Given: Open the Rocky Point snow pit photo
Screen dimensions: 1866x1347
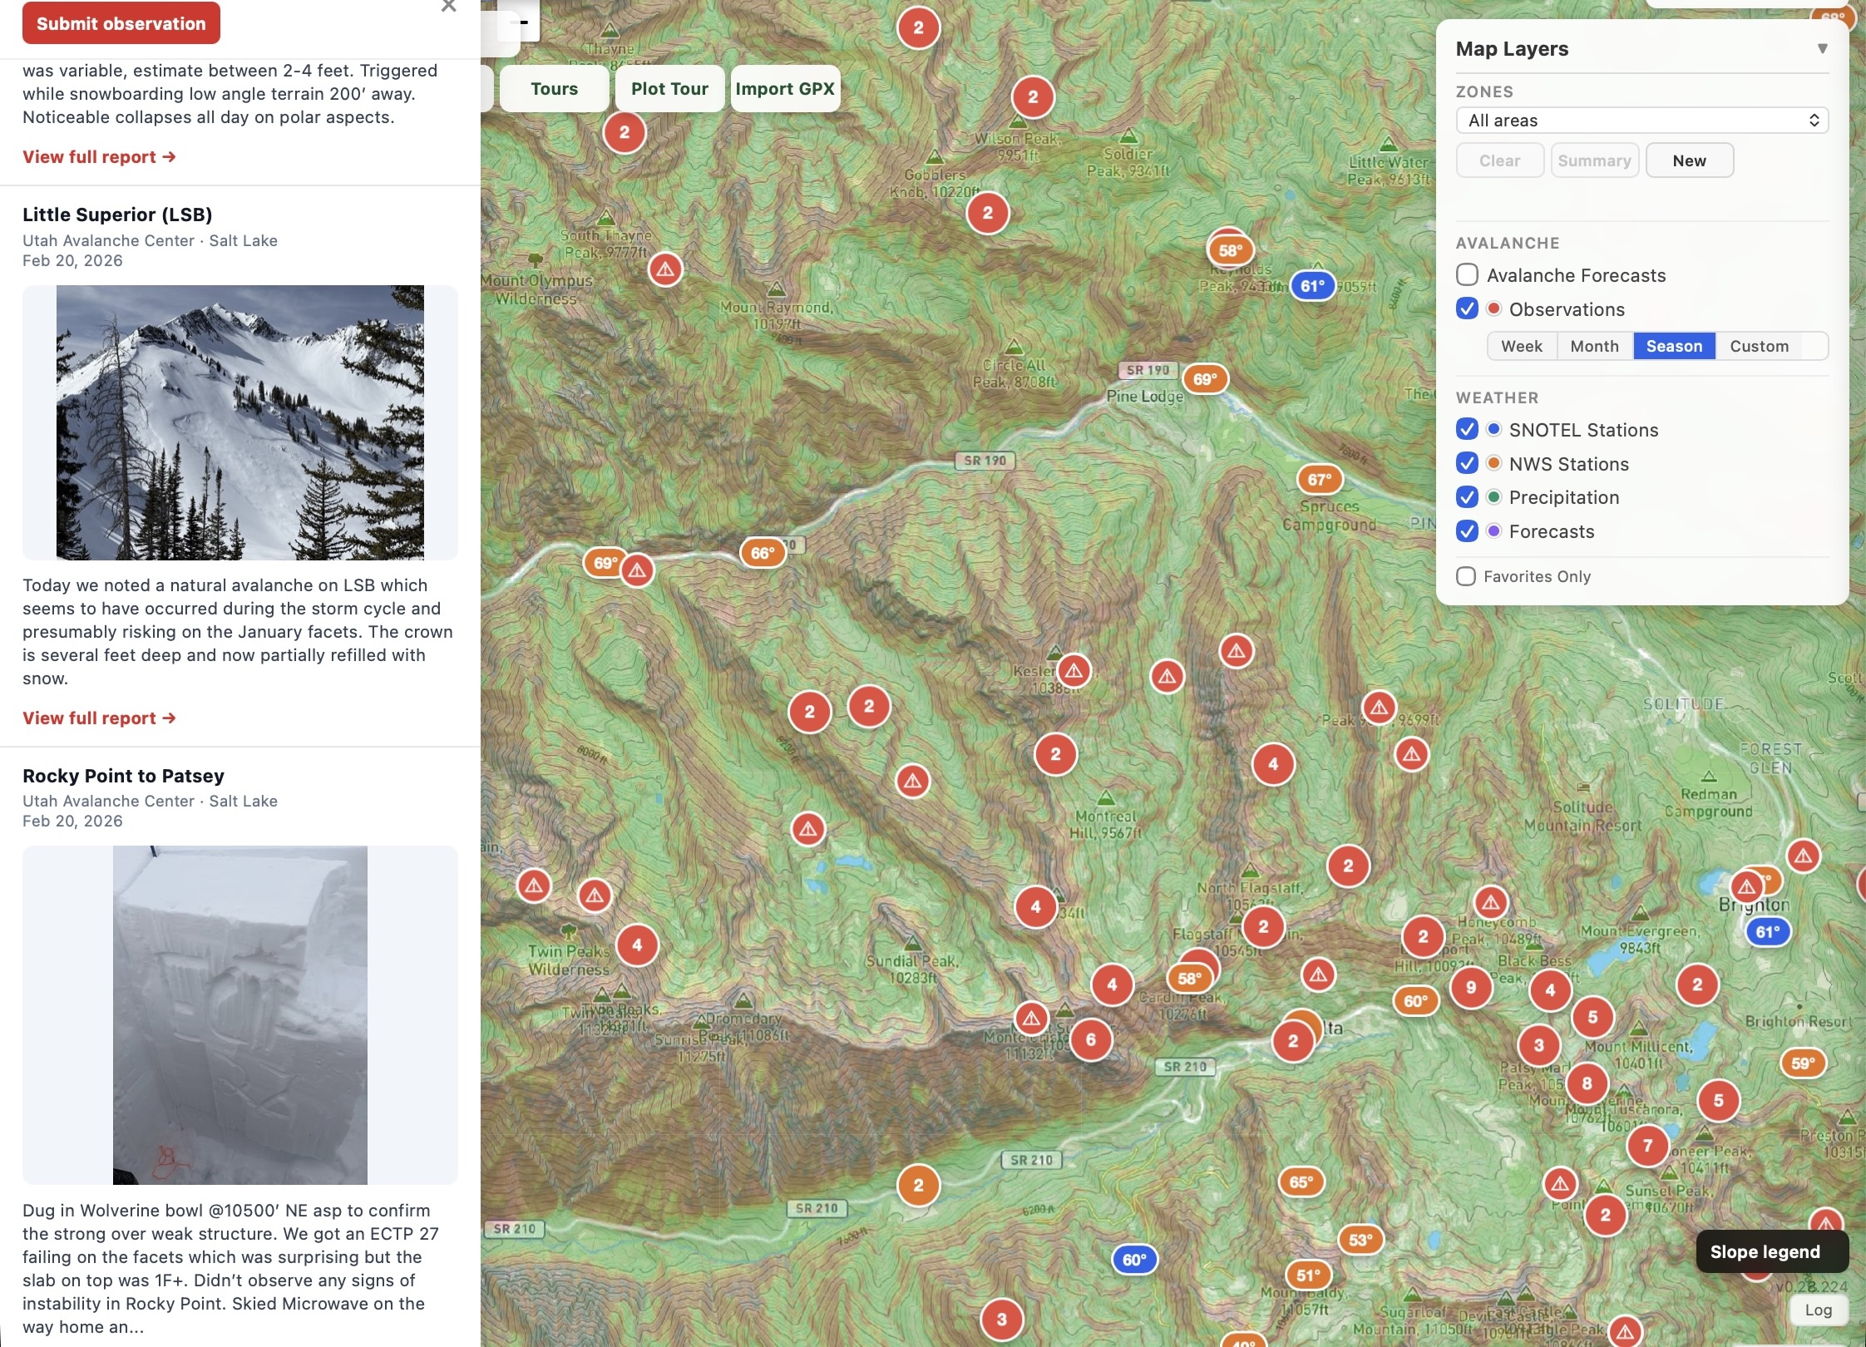Looking at the screenshot, I should 240,1015.
